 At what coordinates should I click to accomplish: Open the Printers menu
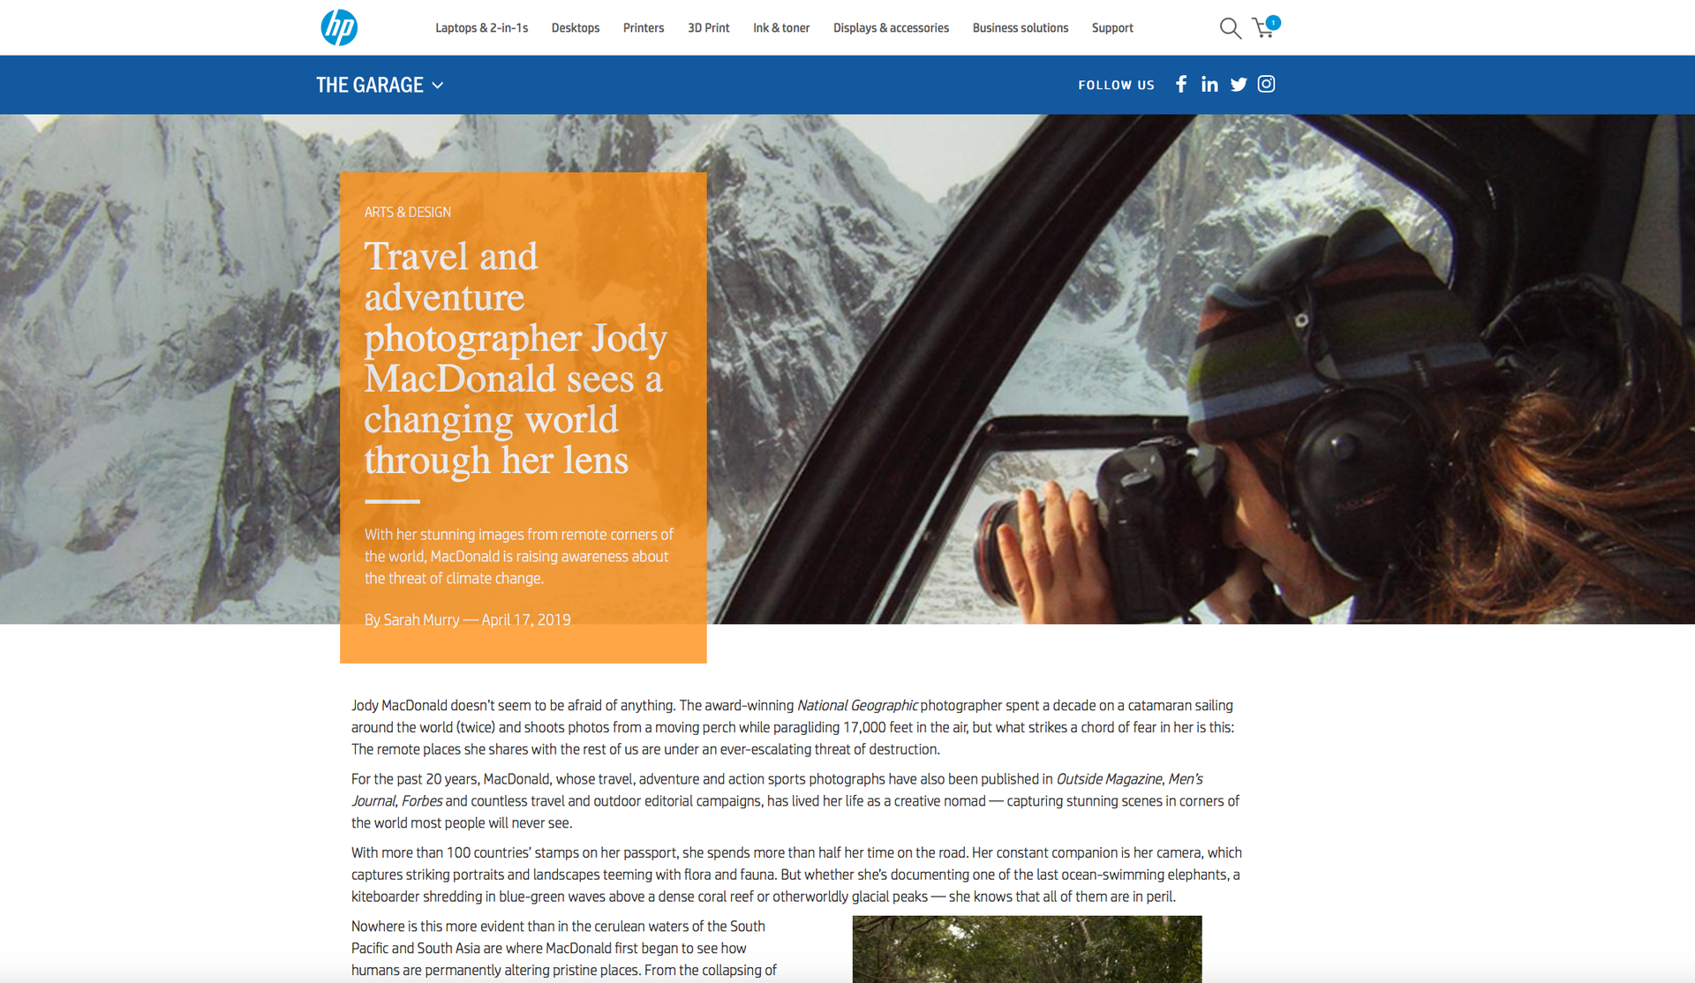click(x=644, y=28)
